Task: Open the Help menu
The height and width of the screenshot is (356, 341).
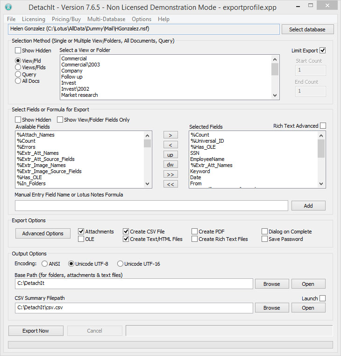Action: [163, 19]
